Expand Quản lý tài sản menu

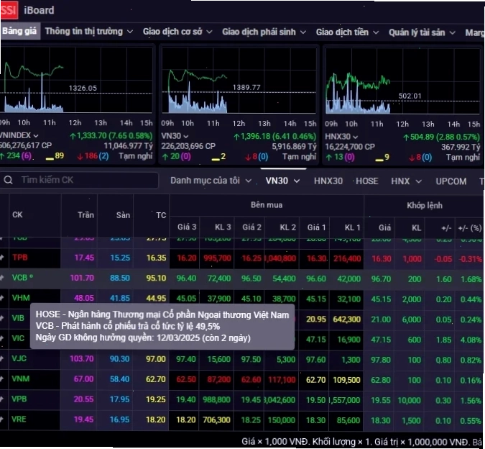click(422, 32)
